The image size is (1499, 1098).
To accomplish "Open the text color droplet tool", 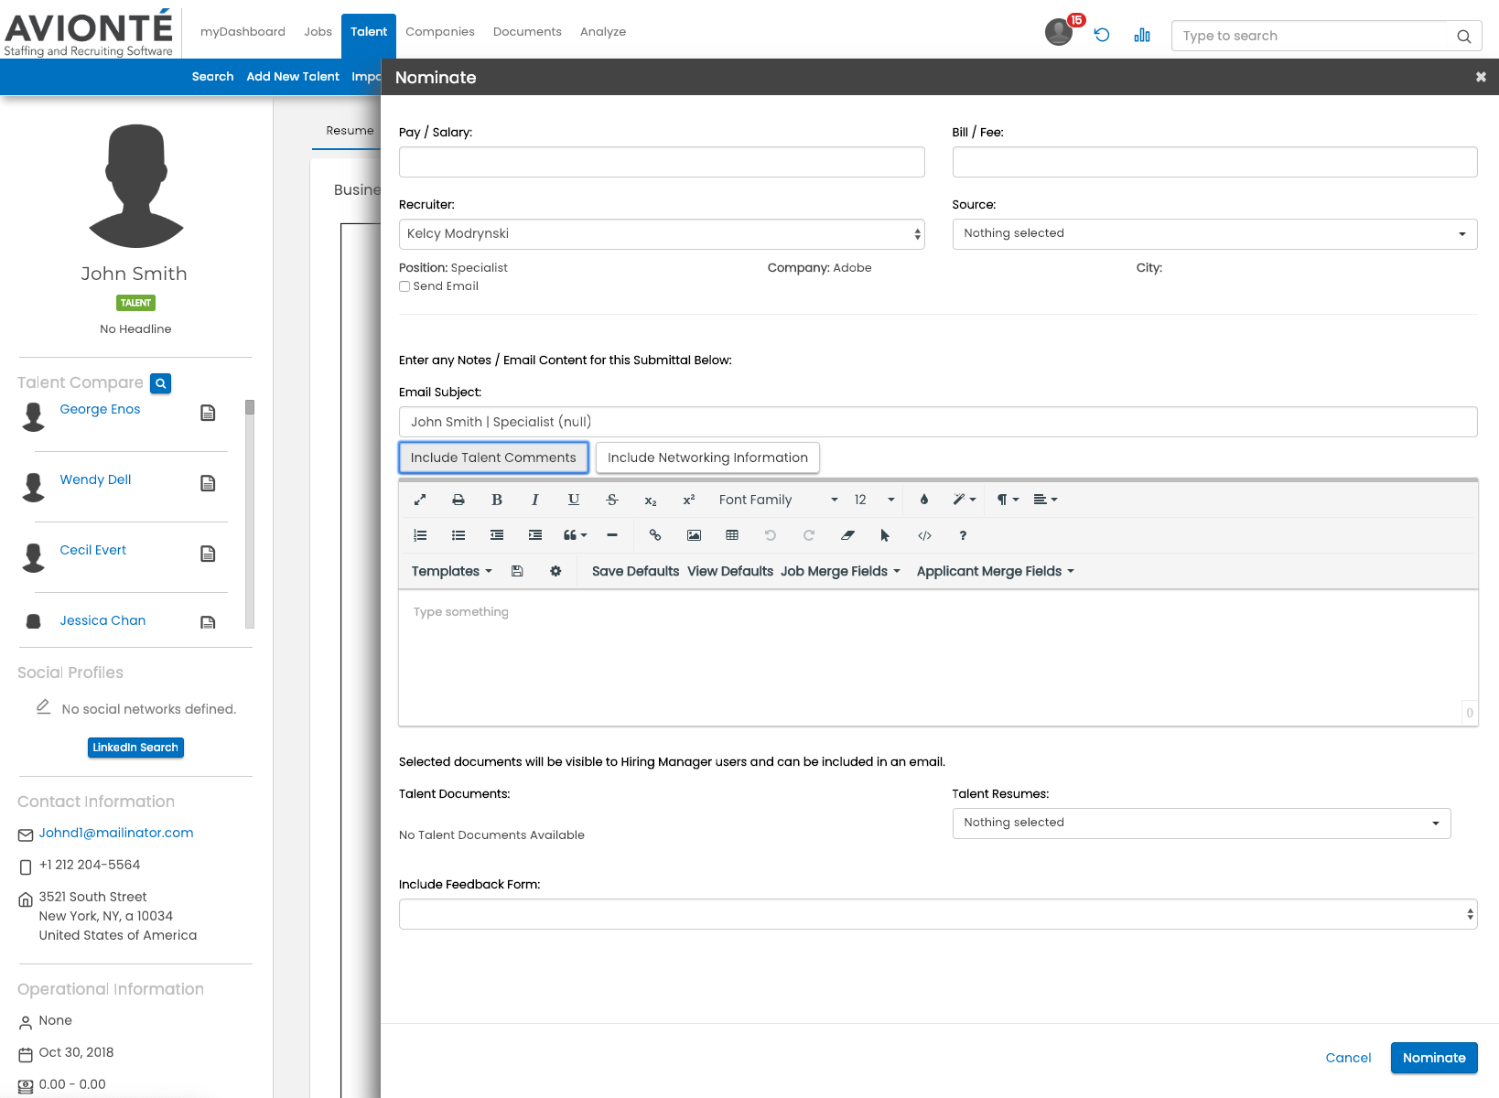I will (924, 500).
